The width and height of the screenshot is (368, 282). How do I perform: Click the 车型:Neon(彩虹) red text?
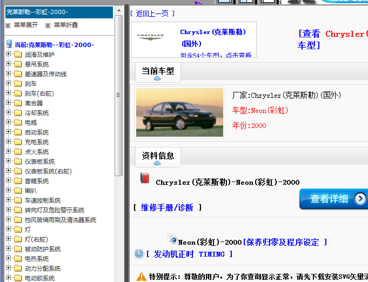260,111
